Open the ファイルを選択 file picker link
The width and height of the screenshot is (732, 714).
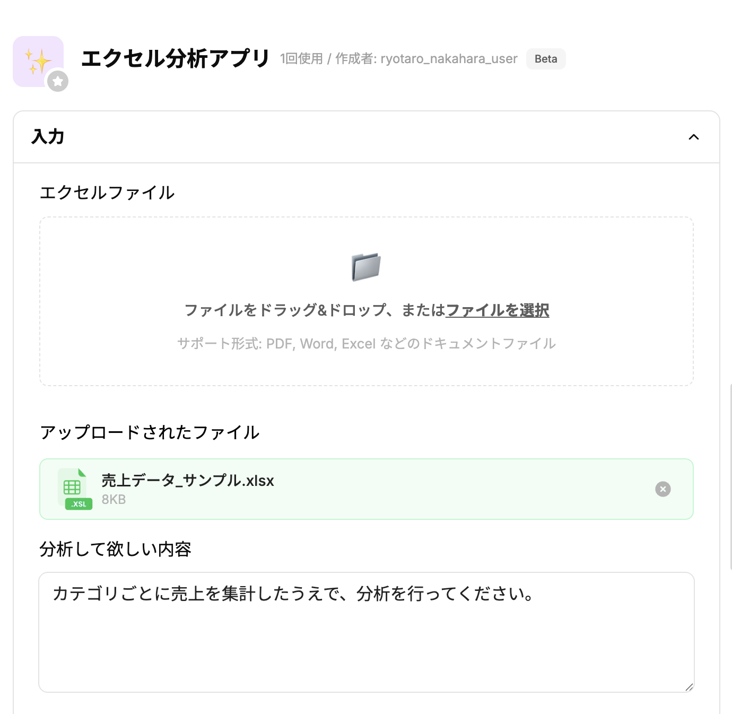pyautogui.click(x=497, y=310)
